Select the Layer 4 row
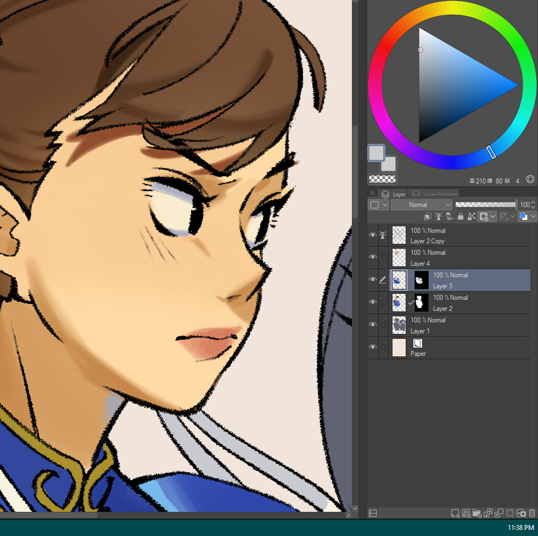Screen dimensions: 538x536 449,258
